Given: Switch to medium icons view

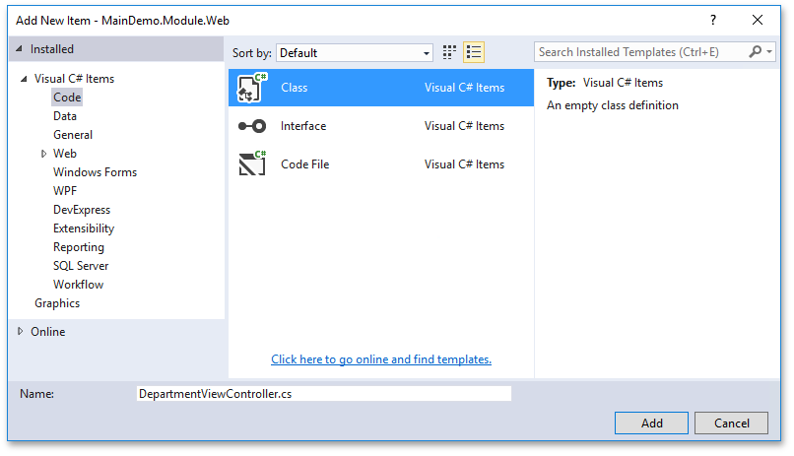Looking at the screenshot, I should point(450,52).
